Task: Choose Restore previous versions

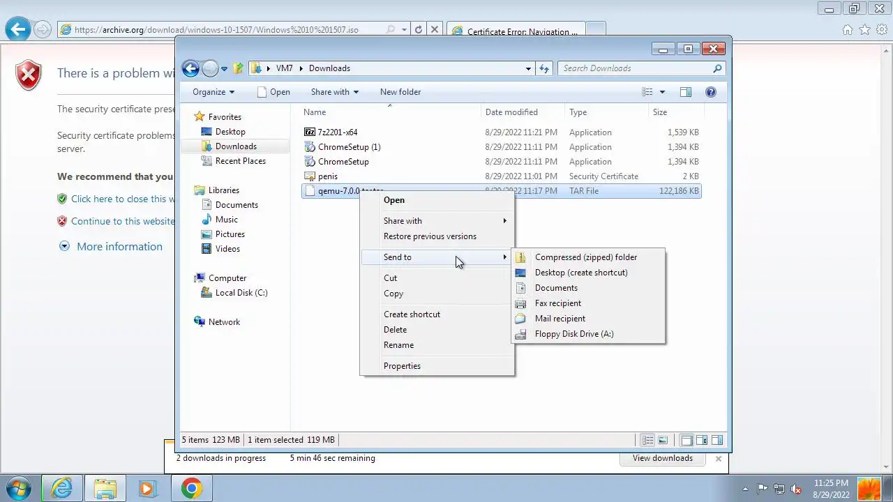Action: 437,236
